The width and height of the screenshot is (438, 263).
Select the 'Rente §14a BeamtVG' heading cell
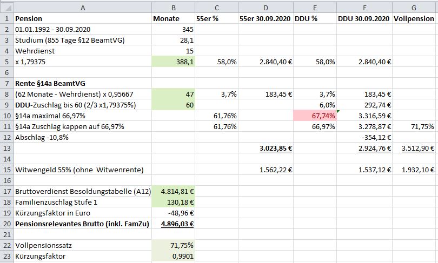[83, 83]
